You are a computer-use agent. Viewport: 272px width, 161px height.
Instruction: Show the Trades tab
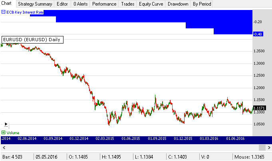[x=127, y=4]
